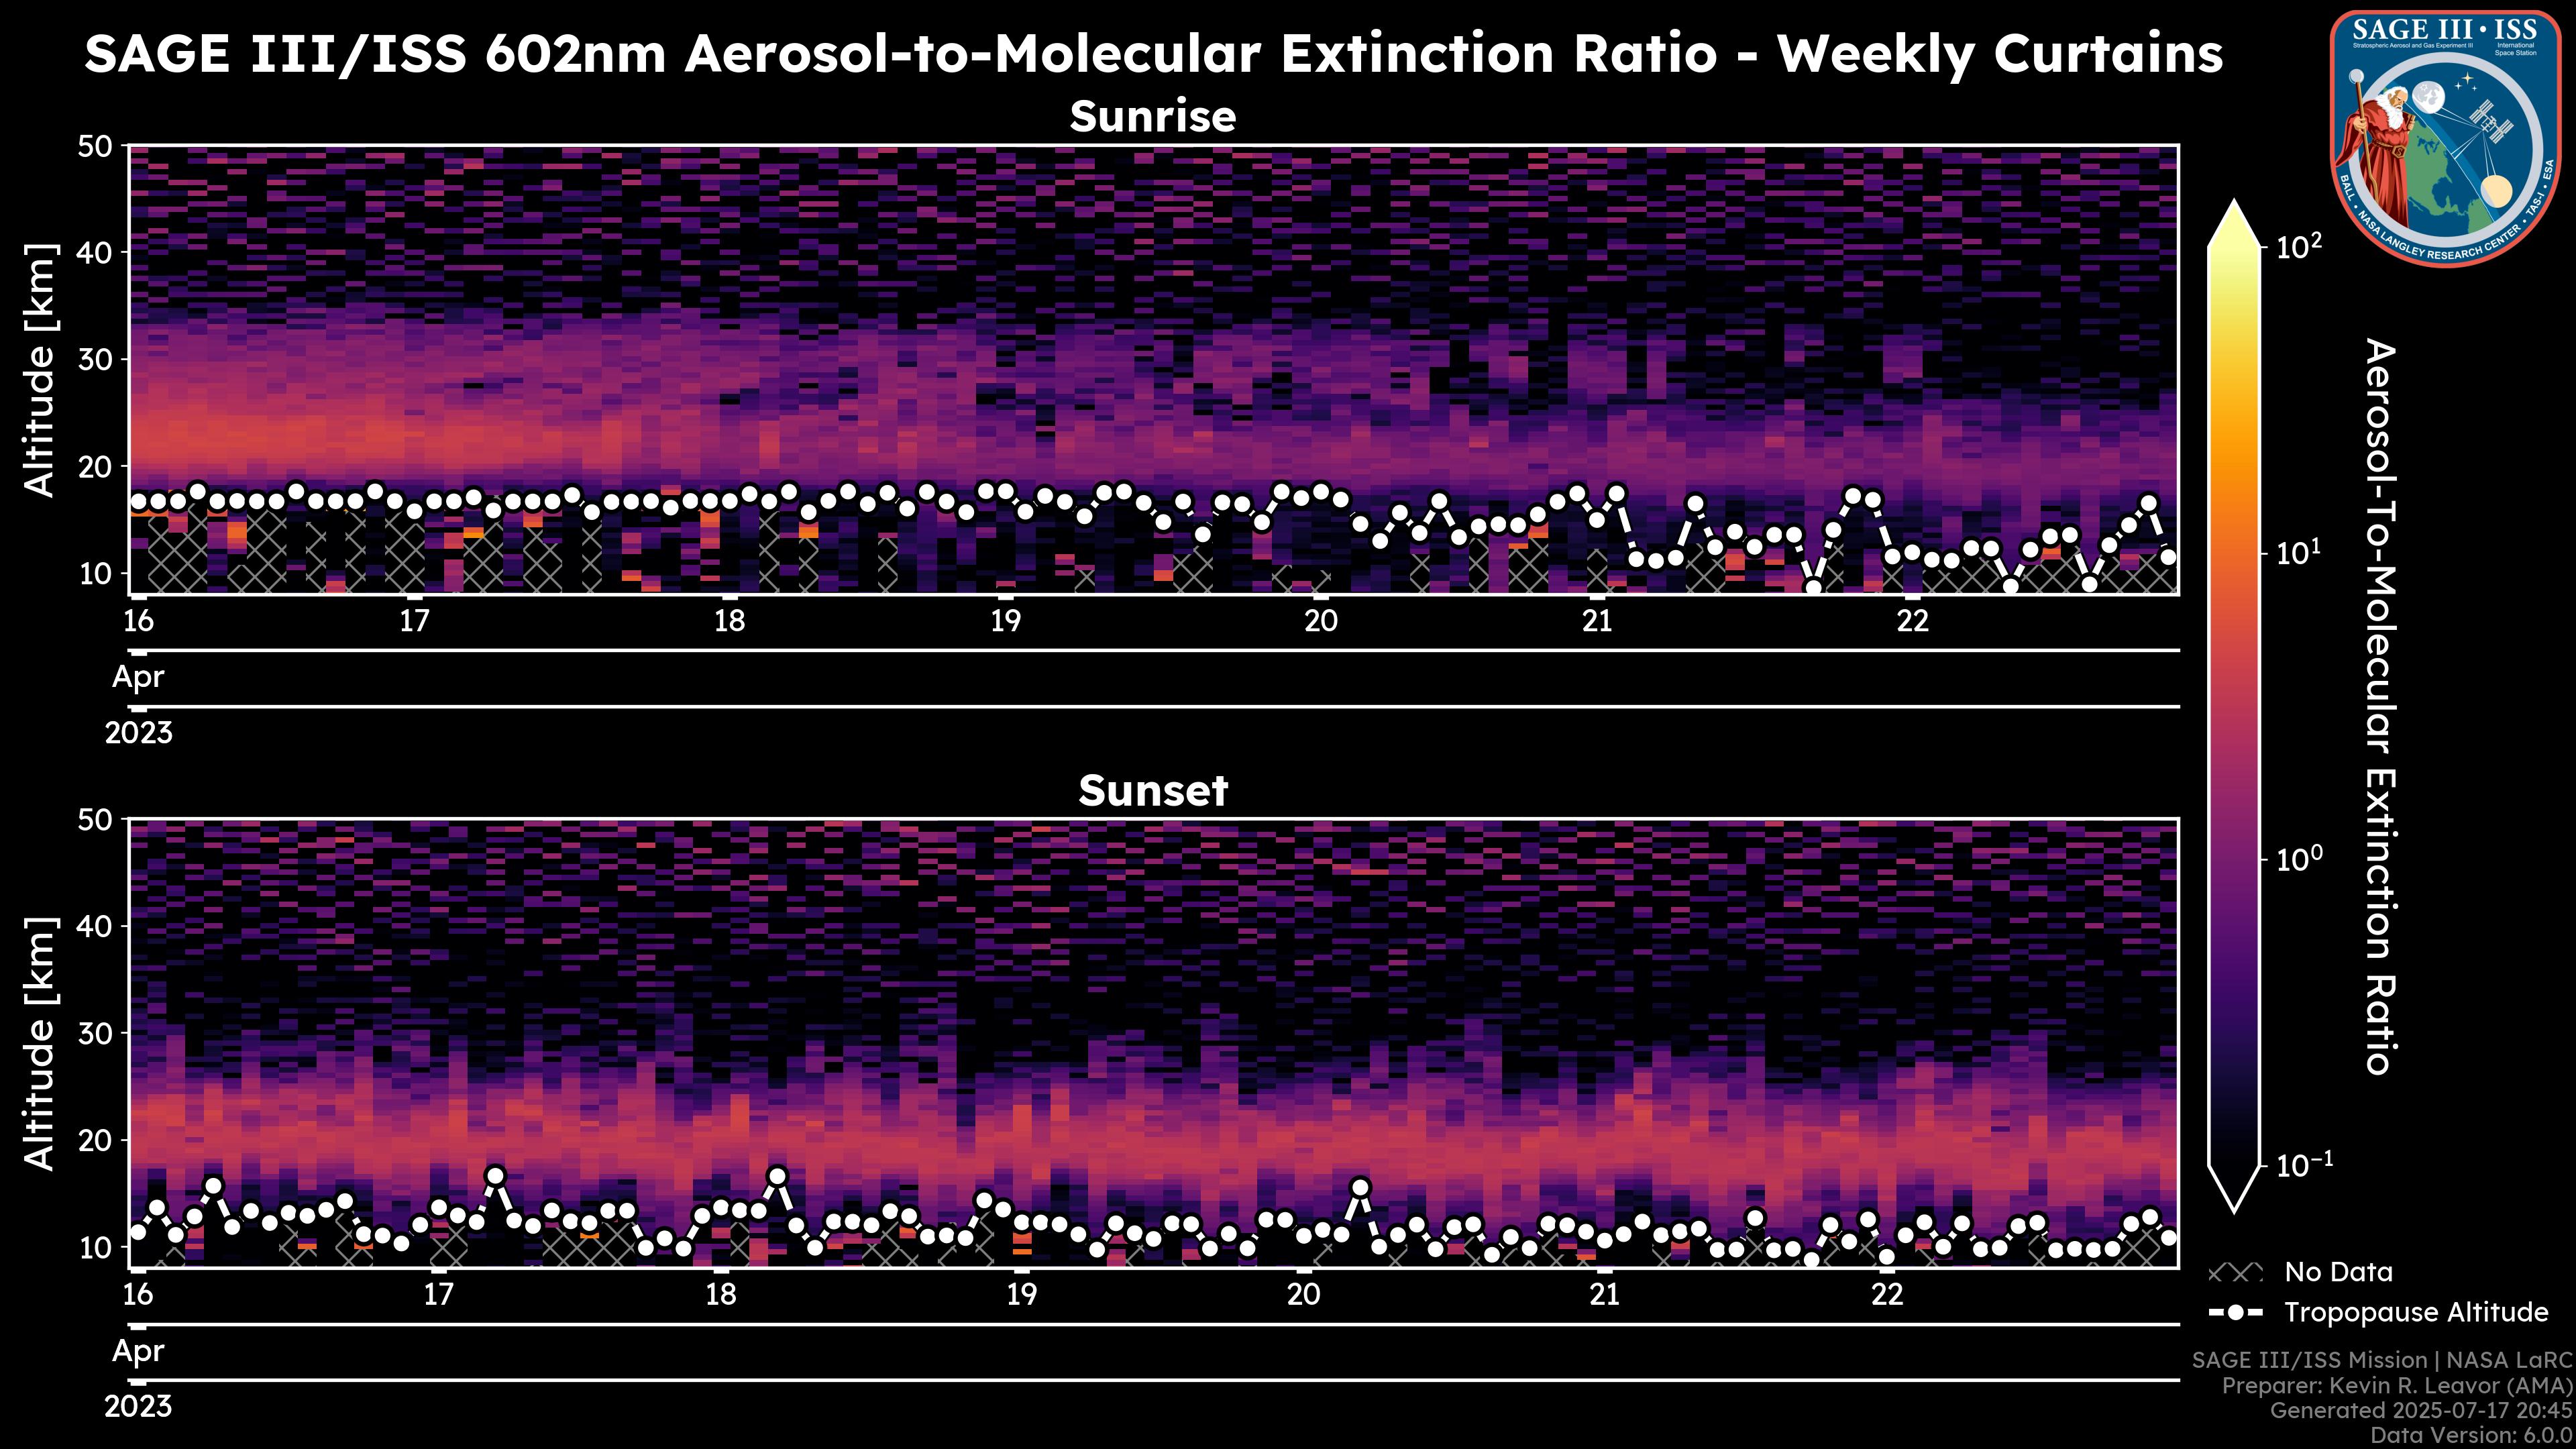Click the Sunrise panel title
The height and width of the screenshot is (1449, 2576).
tap(1152, 117)
